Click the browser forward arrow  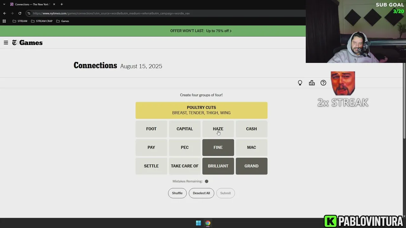click(12, 13)
